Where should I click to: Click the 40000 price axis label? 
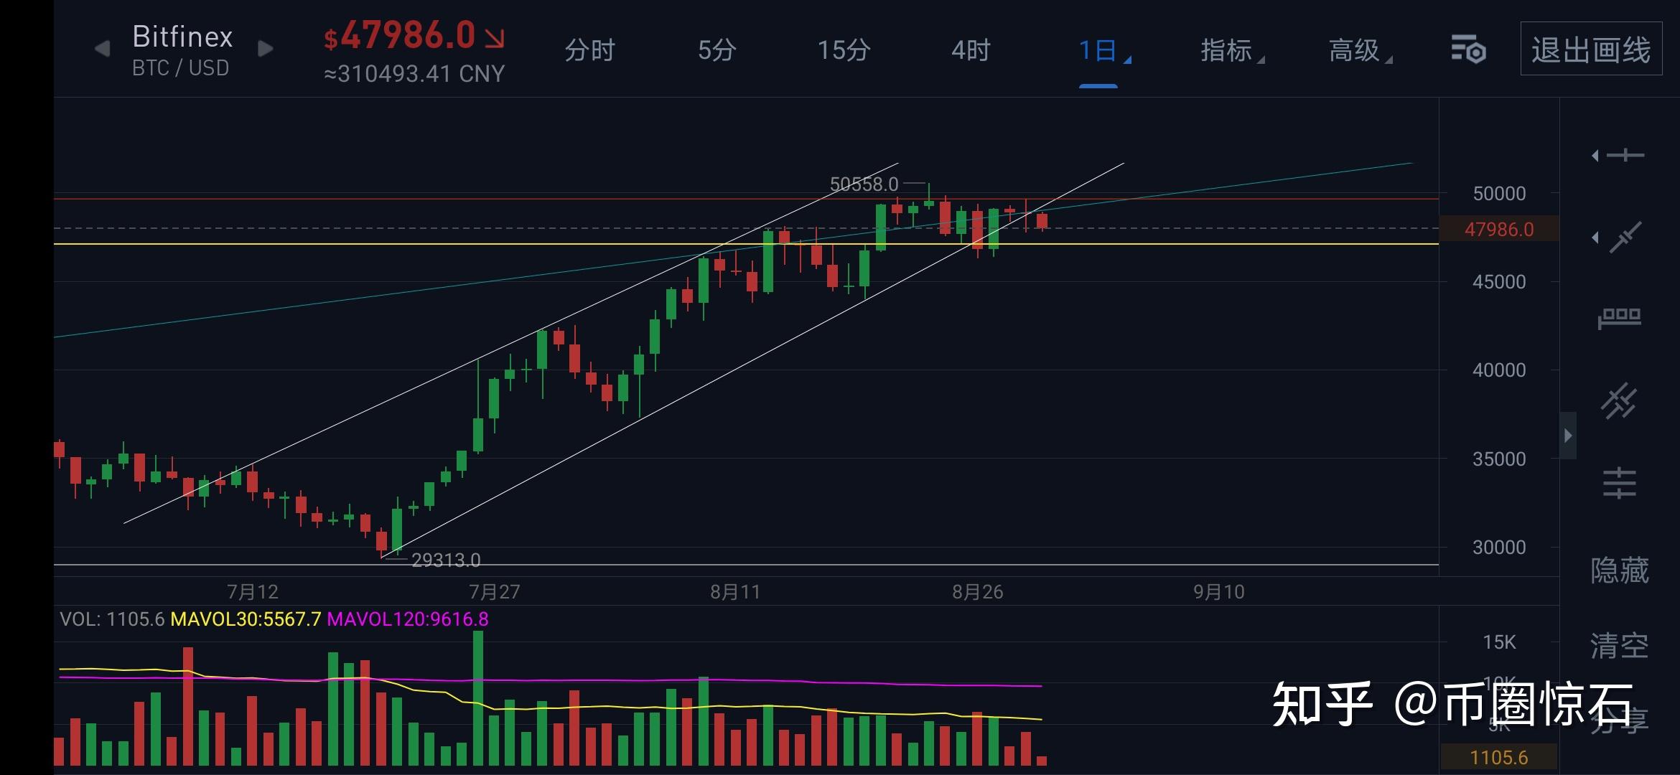1499,370
